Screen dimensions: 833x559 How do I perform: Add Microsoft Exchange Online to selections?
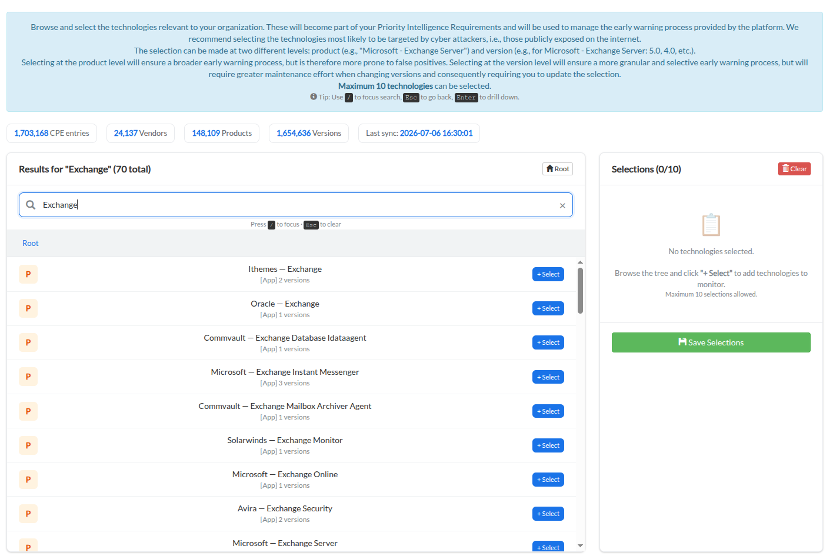(548, 480)
